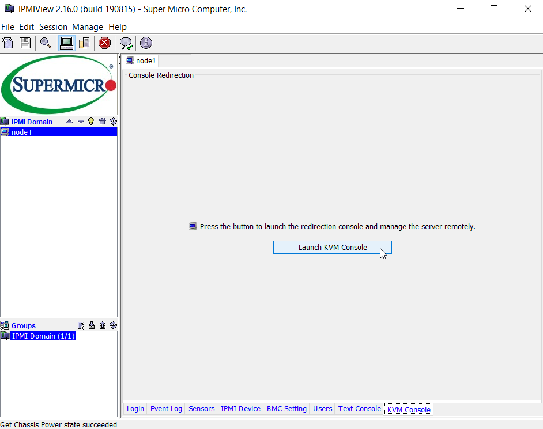The height and width of the screenshot is (429, 543).
Task: Click the computer monitor toolbar icon
Action: 66,43
